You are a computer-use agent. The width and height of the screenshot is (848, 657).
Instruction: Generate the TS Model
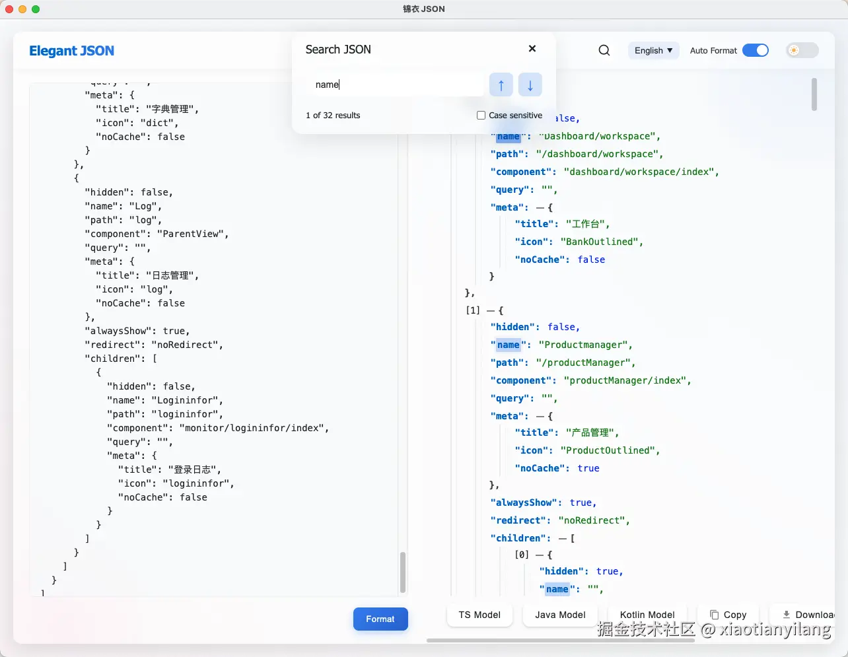point(480,615)
